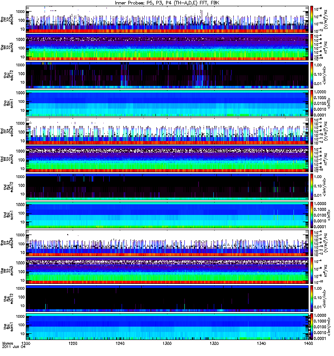Click the "<|mV/m|>" unit label of tha edc12
Screen dimensions: 334x356
point(325,75)
